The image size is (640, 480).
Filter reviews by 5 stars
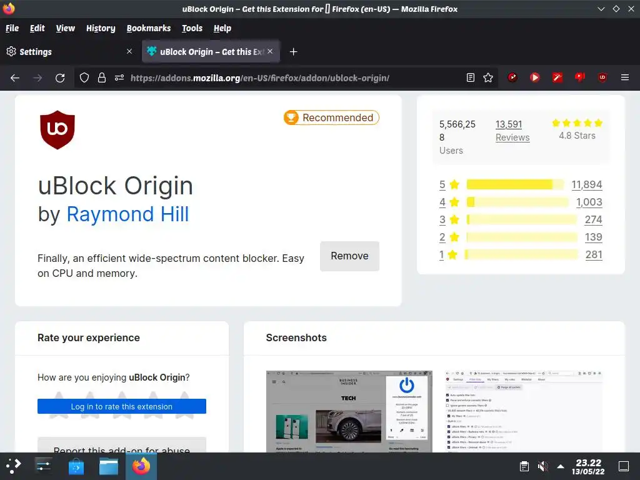[x=449, y=184]
